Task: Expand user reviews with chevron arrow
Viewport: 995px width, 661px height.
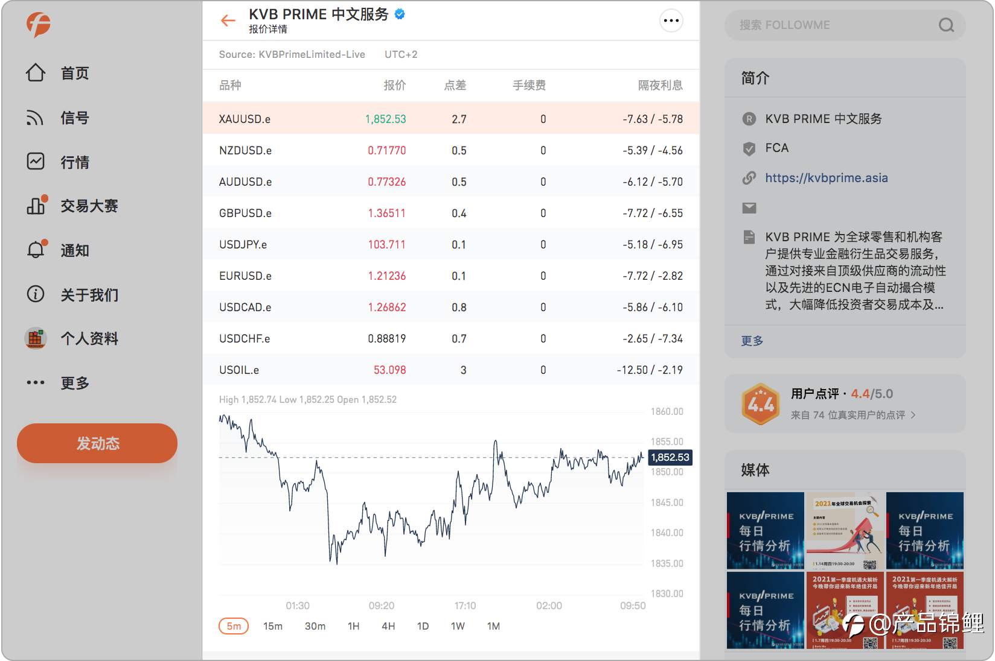Action: pos(913,415)
